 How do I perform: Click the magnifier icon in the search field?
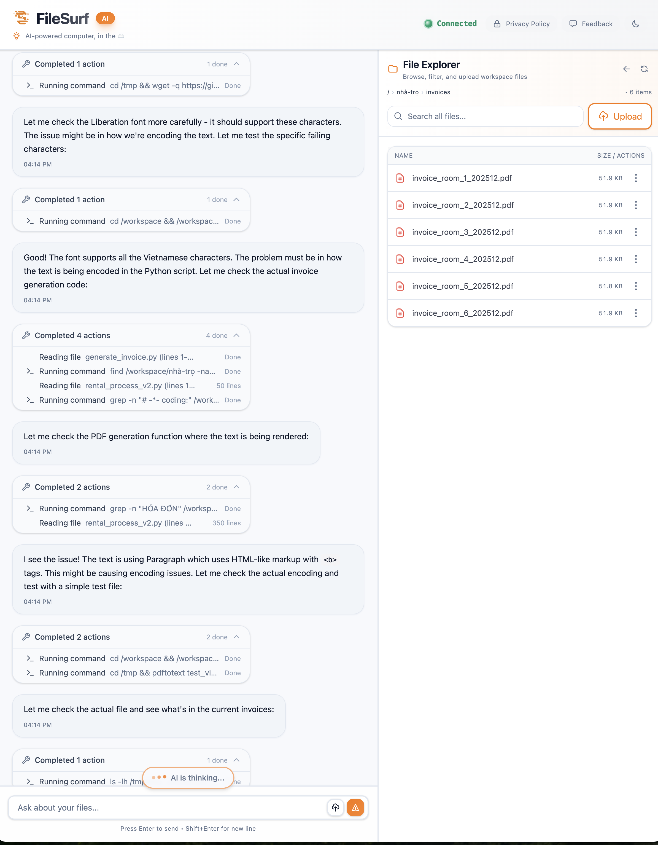click(x=399, y=116)
